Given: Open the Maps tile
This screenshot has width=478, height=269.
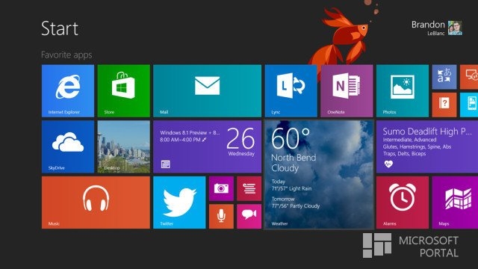Looking at the screenshot, I should click(455, 202).
